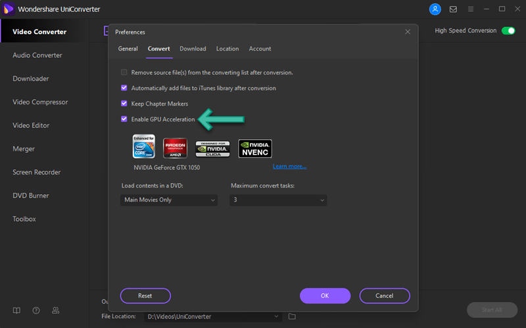Open the Maximum convert tasks dropdown
This screenshot has height=328, width=526.
278,200
